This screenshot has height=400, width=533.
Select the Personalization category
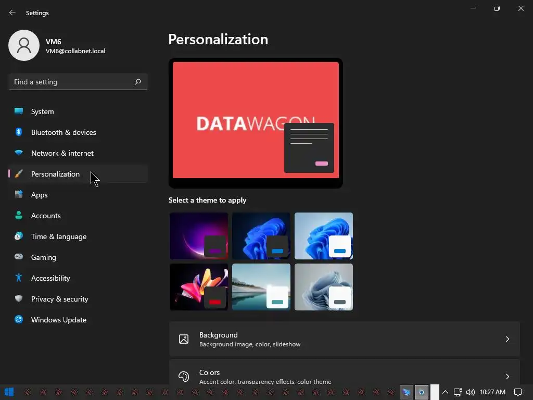tap(78, 174)
